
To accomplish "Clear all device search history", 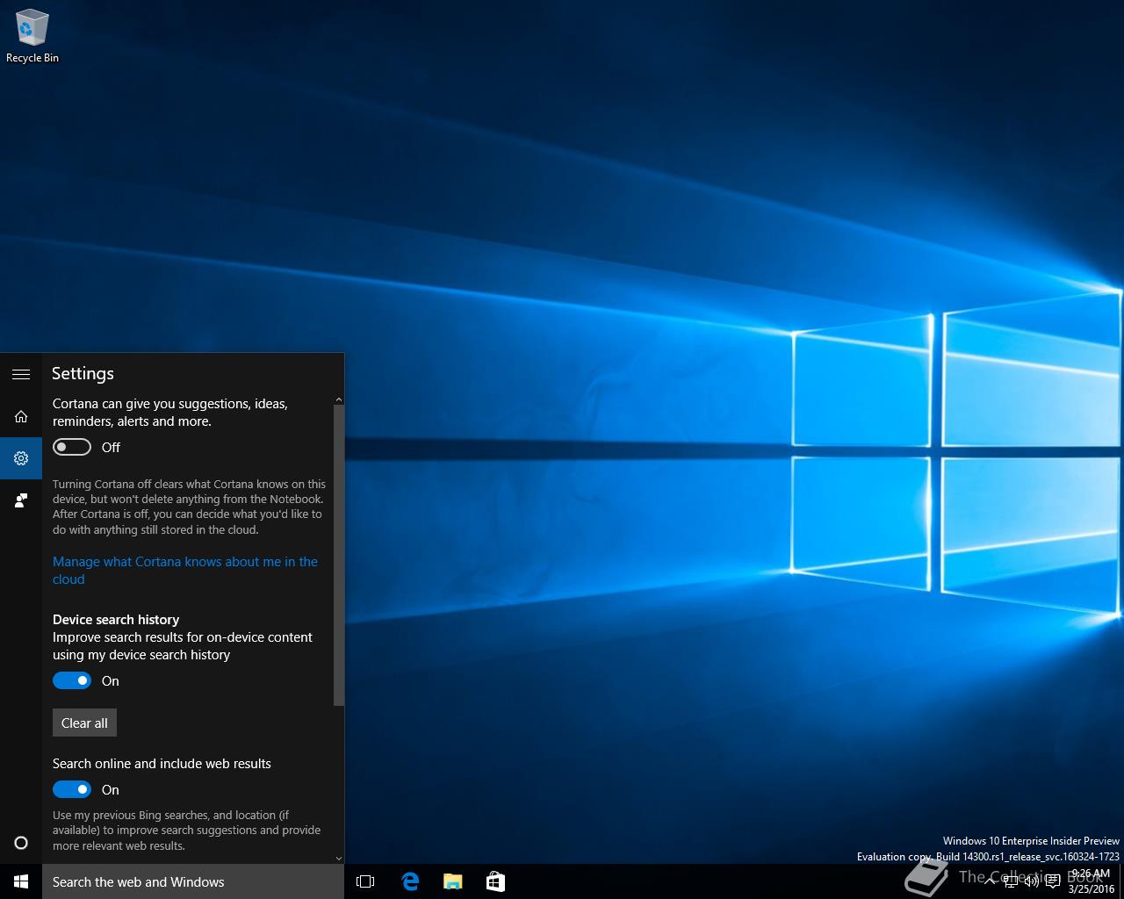I will (x=84, y=723).
